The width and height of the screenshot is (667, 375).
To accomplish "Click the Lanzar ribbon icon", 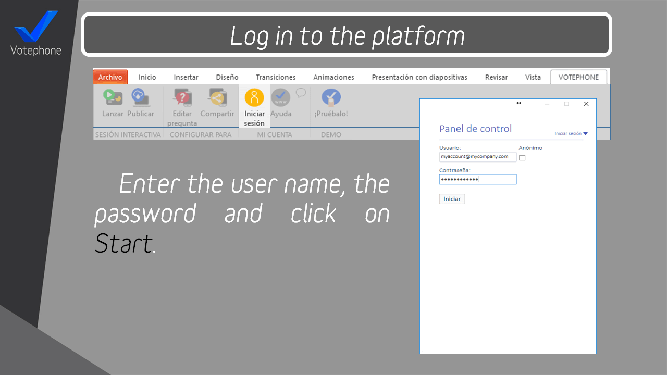I will (x=113, y=97).
